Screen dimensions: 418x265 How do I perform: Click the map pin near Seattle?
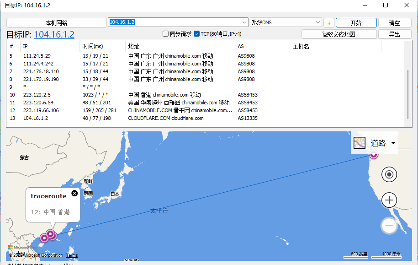click(x=374, y=154)
